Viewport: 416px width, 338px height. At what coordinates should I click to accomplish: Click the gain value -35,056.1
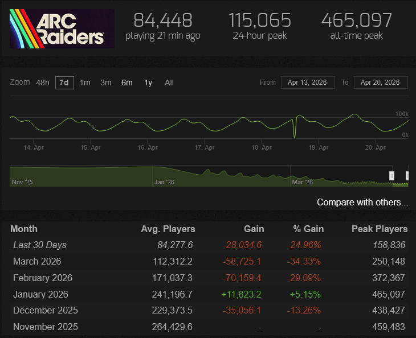click(242, 310)
